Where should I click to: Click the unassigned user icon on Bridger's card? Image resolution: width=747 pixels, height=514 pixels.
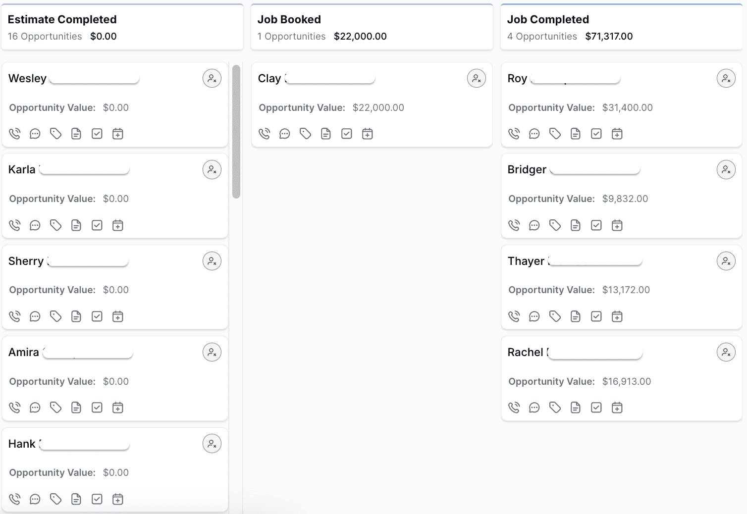click(x=726, y=170)
